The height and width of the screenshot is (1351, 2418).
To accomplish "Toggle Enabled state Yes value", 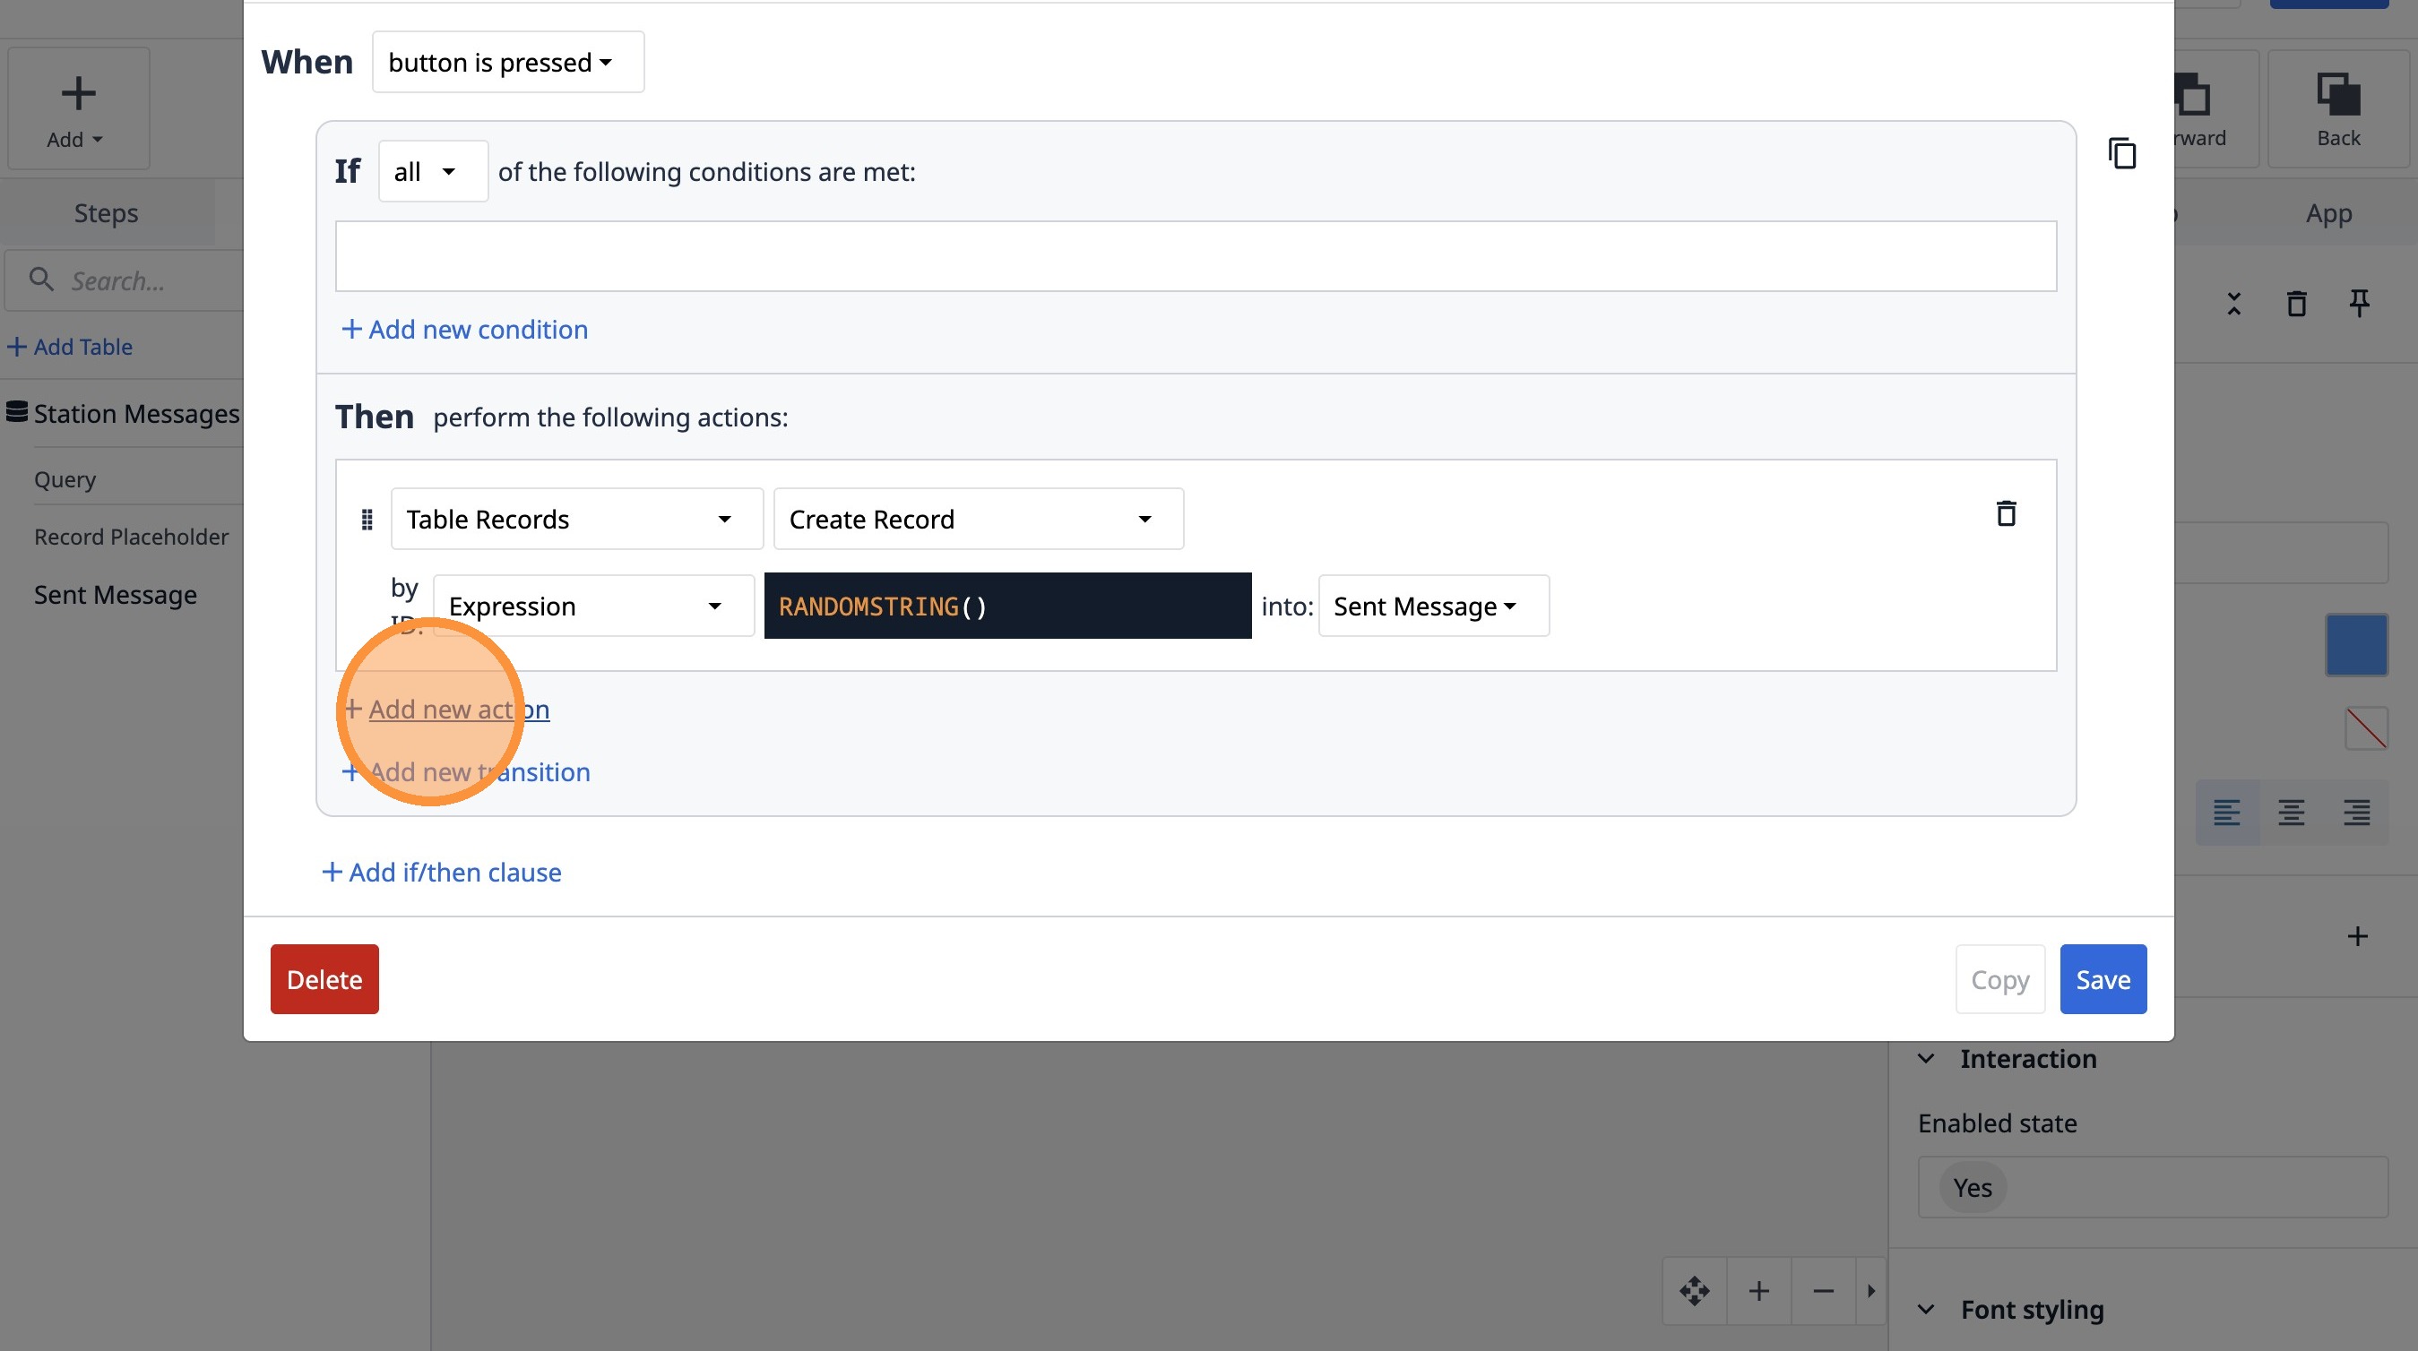I will click(1973, 1188).
